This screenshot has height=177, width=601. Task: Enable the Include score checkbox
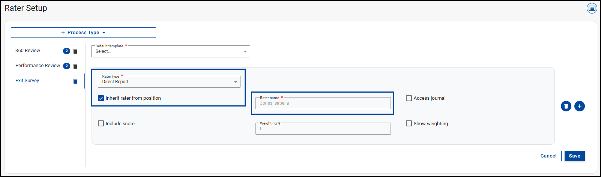tap(101, 123)
